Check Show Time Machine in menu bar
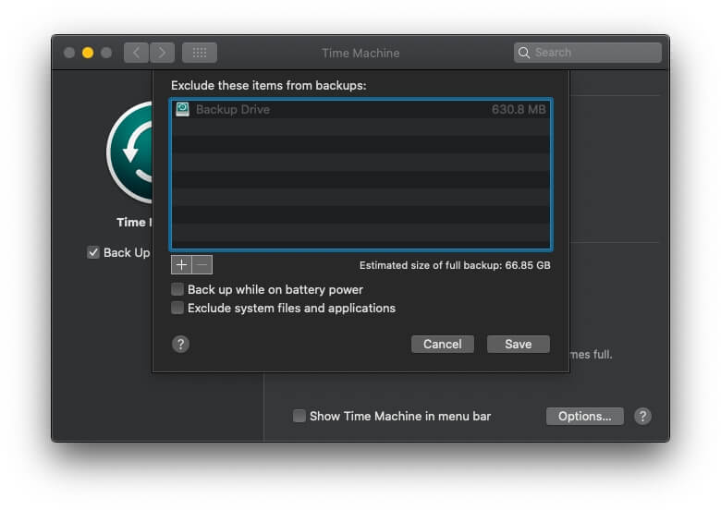This screenshot has height=510, width=721. pyautogui.click(x=299, y=417)
